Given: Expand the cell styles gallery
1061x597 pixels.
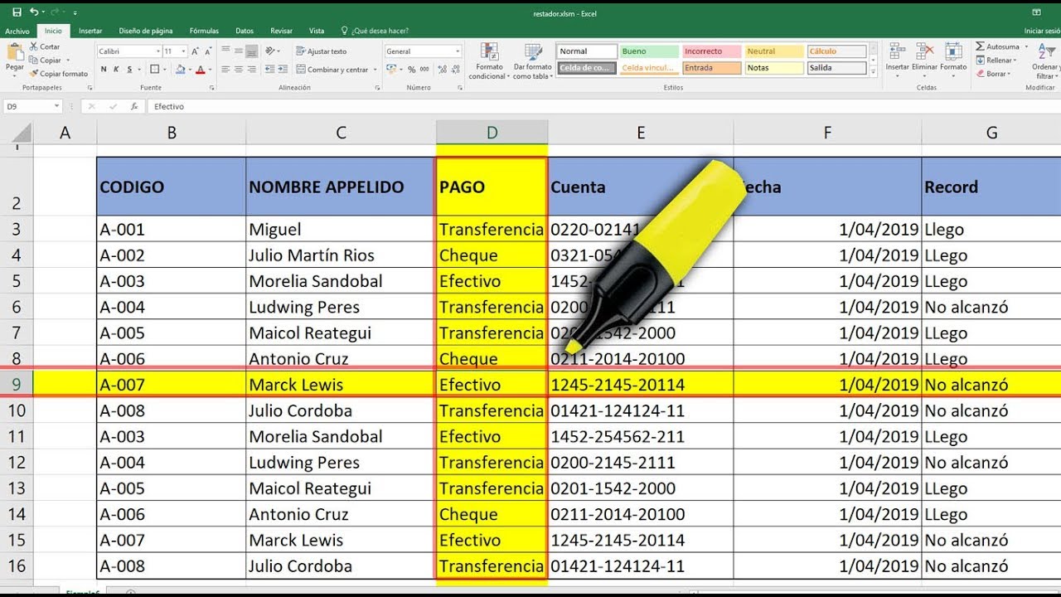Looking at the screenshot, I should 874,73.
